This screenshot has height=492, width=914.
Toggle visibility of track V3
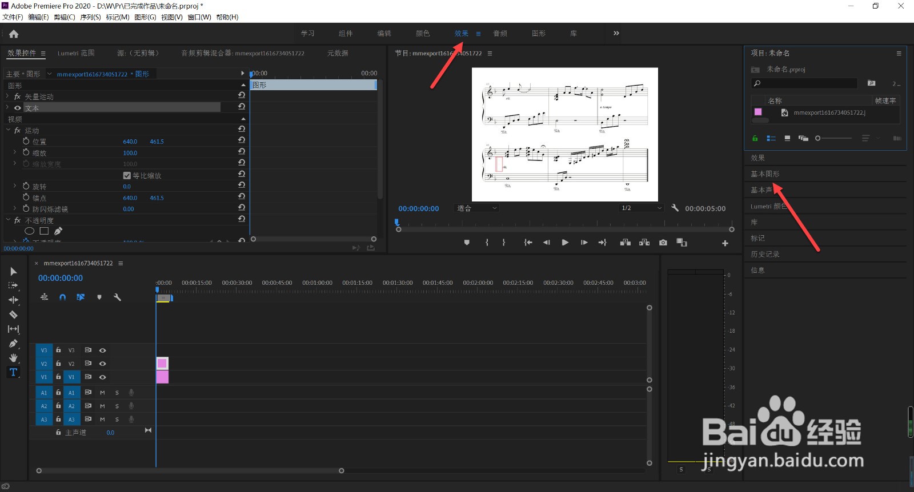click(x=103, y=350)
